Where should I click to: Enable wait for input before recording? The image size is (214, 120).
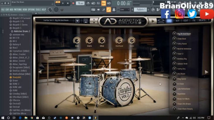(93, 3)
